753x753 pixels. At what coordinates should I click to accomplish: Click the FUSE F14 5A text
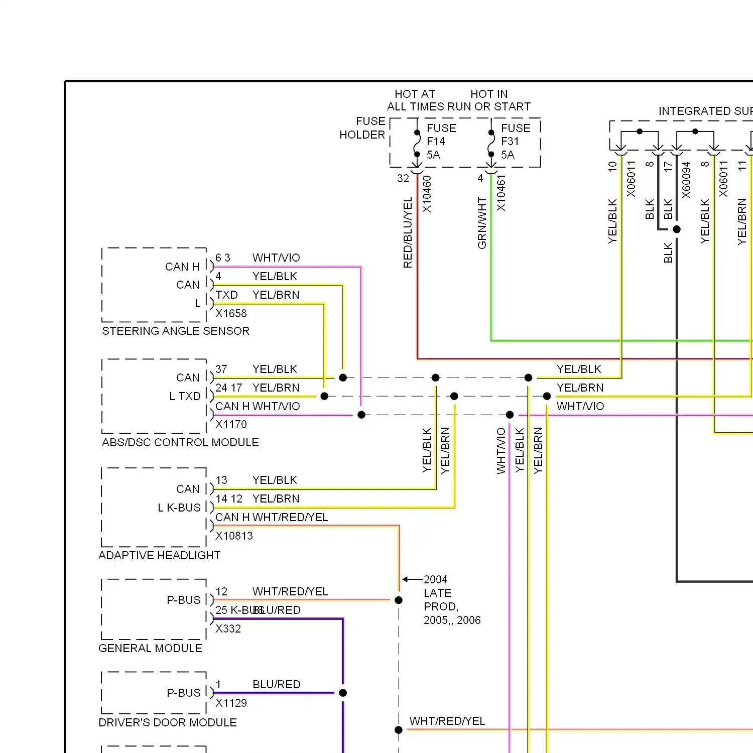coord(441,142)
